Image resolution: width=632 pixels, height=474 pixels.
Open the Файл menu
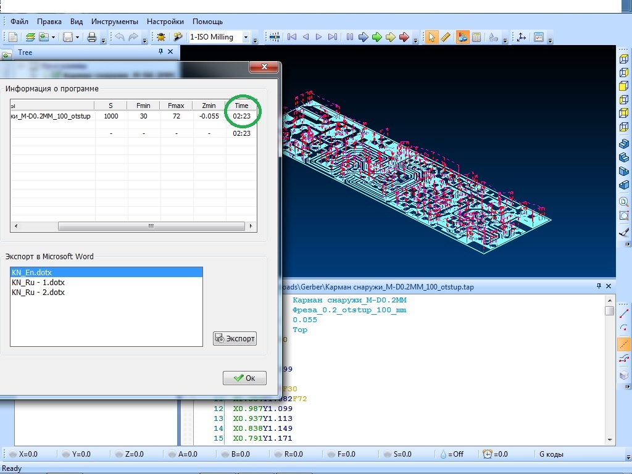[19, 22]
